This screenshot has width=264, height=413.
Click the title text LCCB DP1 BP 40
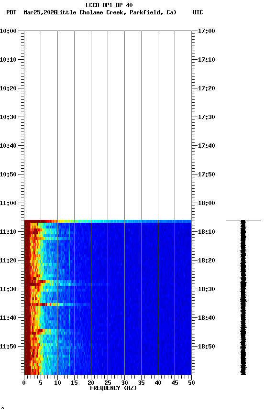point(109,5)
